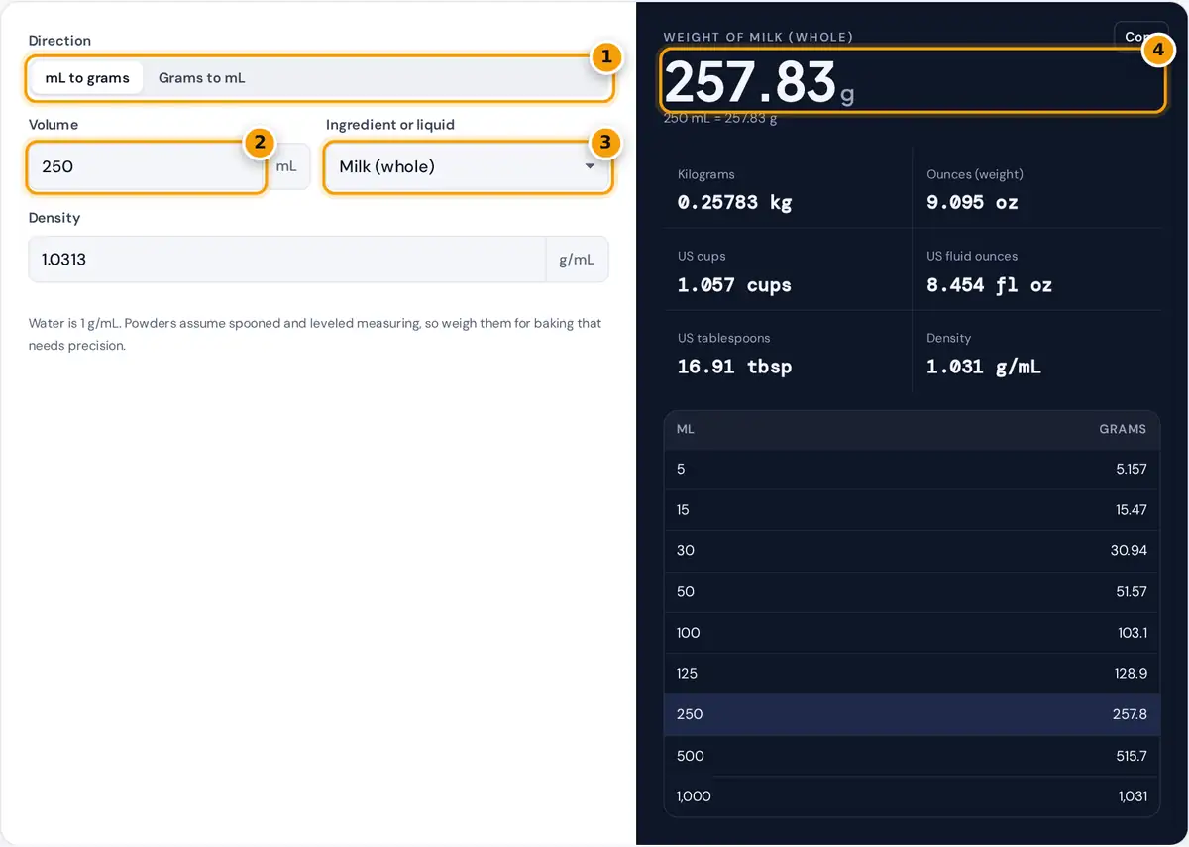Click the 257.83 g result value
Viewport: 1189px width, 847px height.
[759, 82]
